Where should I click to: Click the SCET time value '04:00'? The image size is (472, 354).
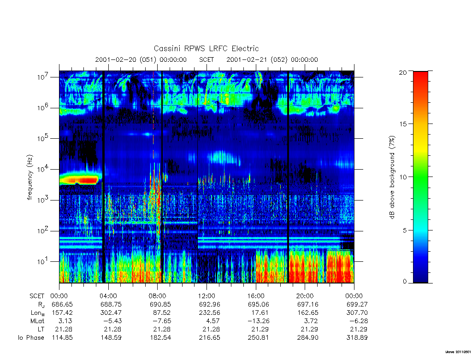108,296
